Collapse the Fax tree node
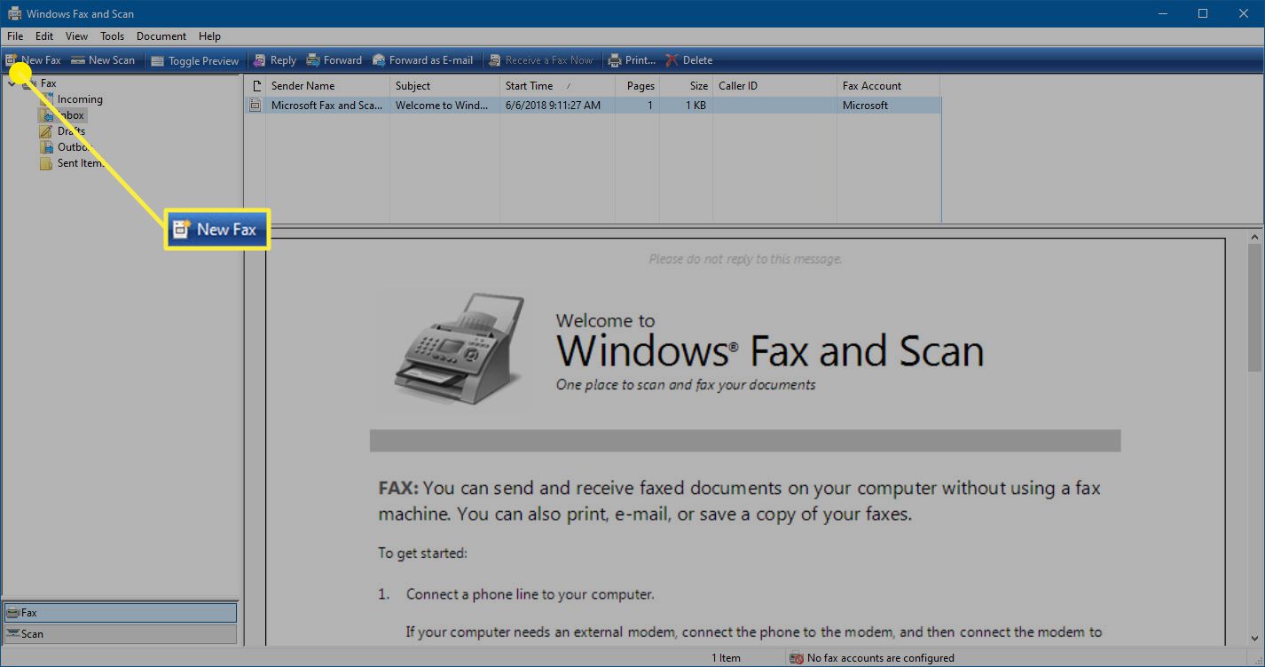Image resolution: width=1265 pixels, height=667 pixels. click(x=10, y=83)
